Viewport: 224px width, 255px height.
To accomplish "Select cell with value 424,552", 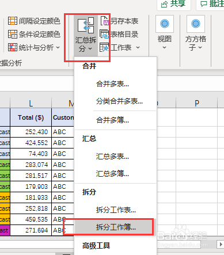I will tap(31, 143).
